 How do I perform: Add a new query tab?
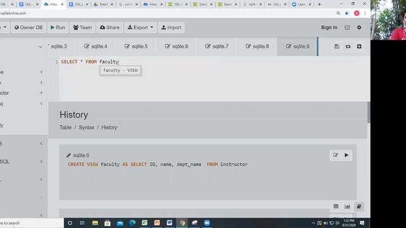[359, 46]
